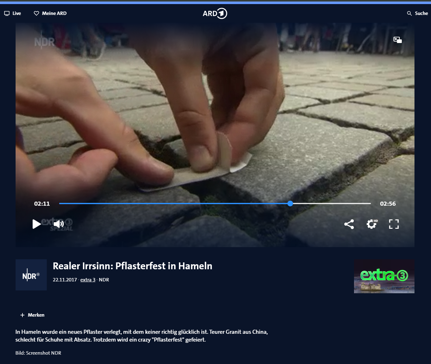Open Meine ARD favorites

coord(50,13)
